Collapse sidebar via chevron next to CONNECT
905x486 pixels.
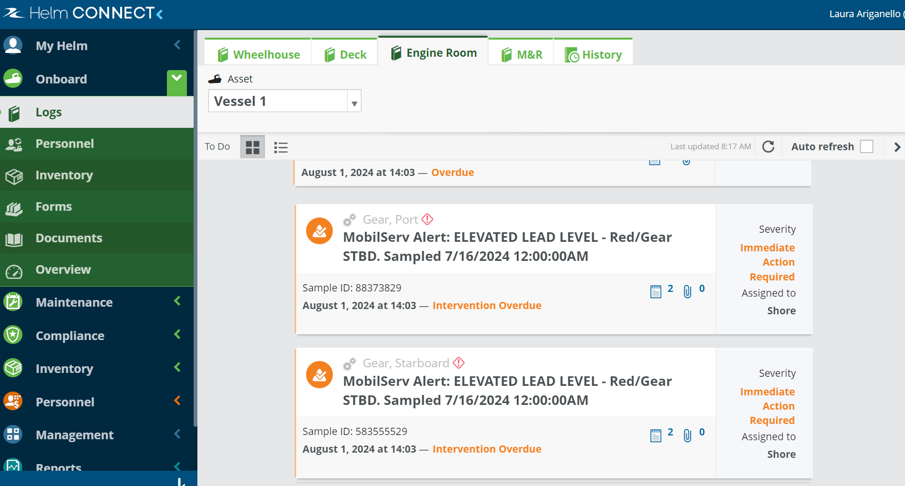click(160, 14)
